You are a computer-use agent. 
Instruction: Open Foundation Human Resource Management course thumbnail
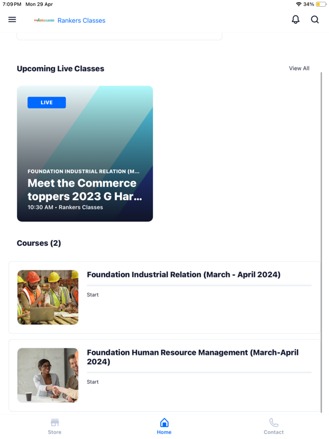(48, 376)
